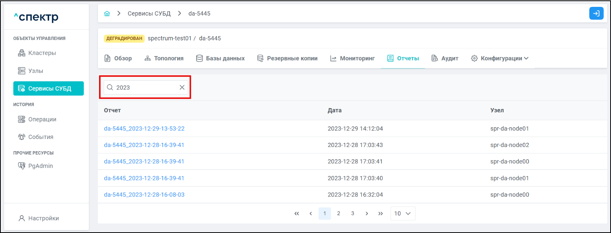Open the page size dropdown showing 10

(x=403, y=214)
